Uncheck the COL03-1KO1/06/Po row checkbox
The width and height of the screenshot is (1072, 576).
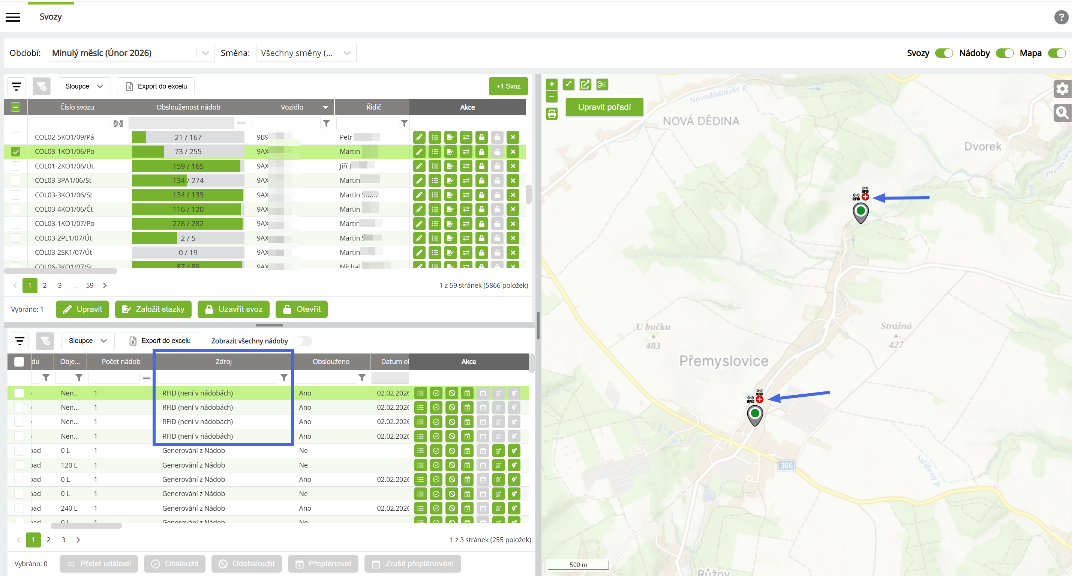point(15,152)
